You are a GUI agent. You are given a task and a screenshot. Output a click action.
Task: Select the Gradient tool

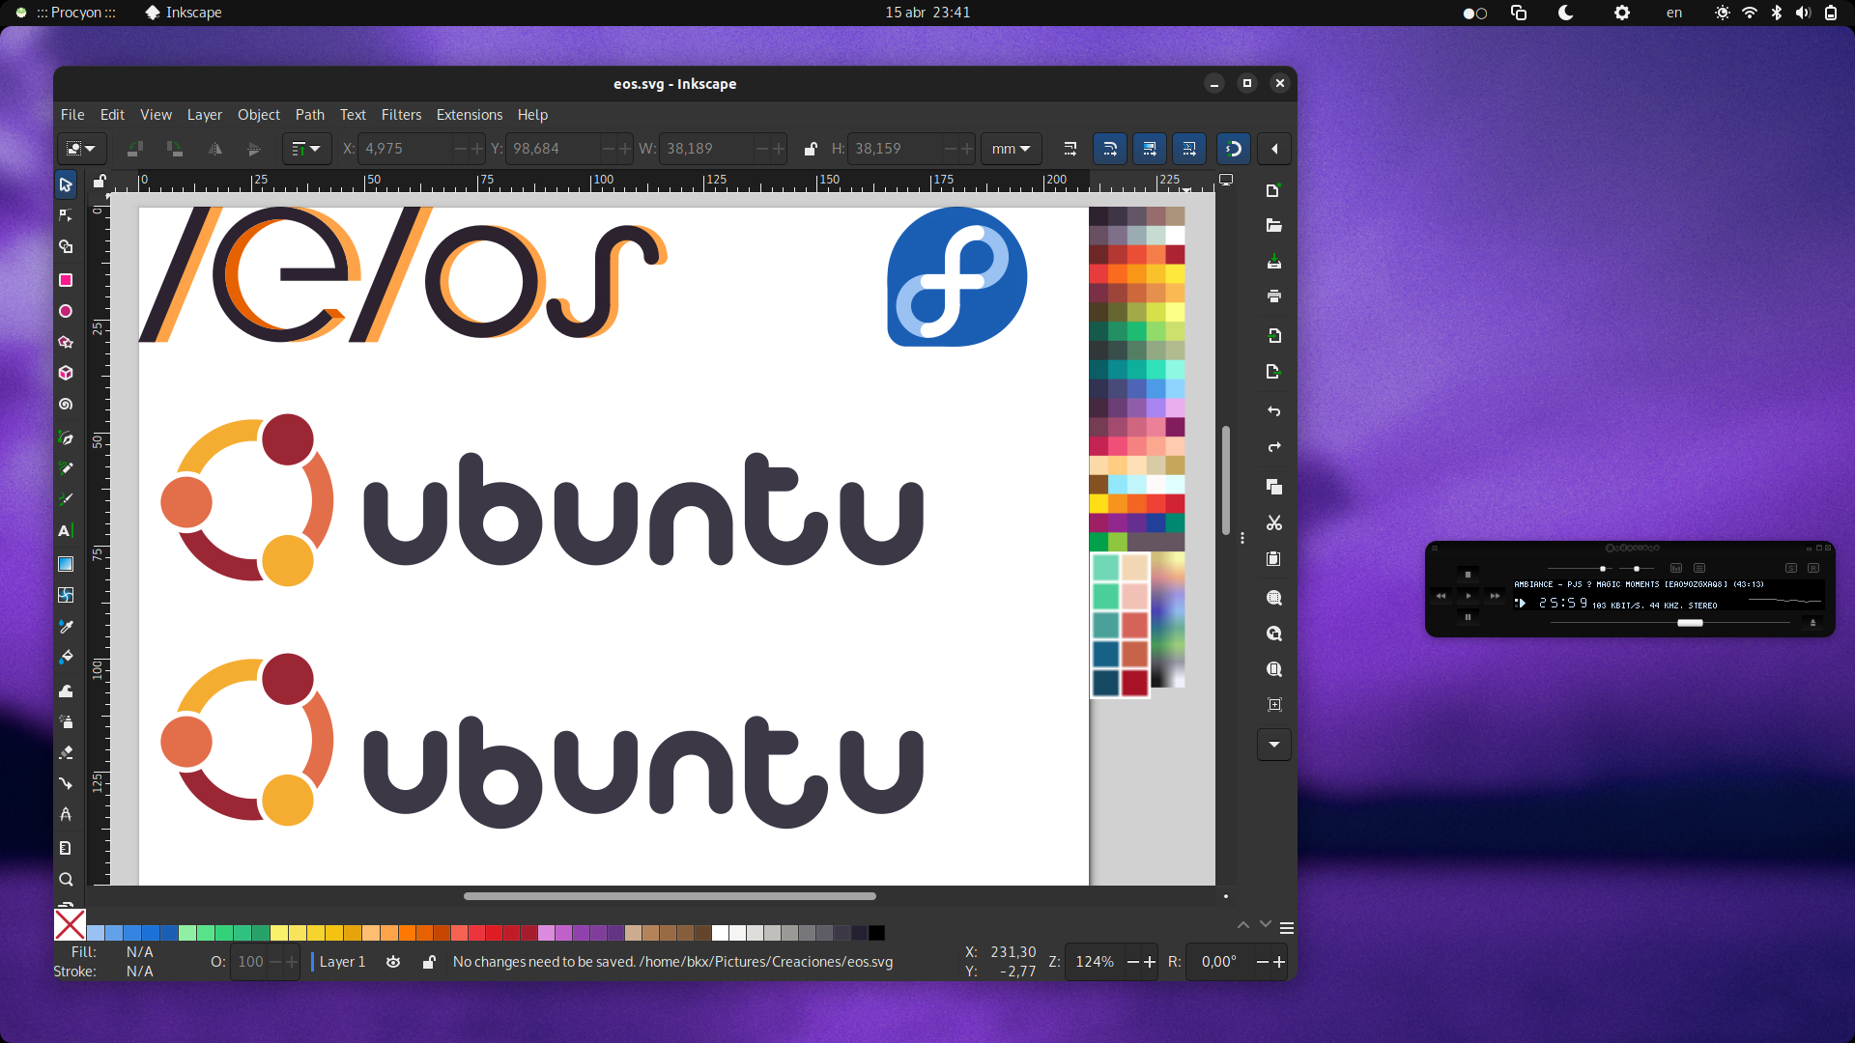pyautogui.click(x=66, y=564)
